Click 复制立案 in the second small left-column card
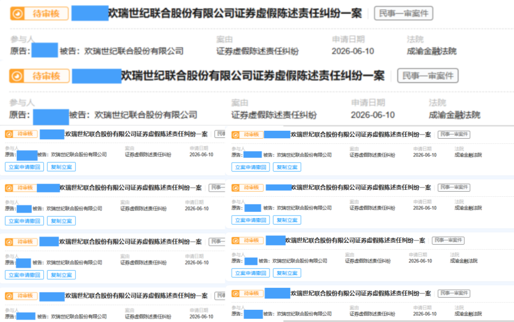The height and width of the screenshot is (322, 514). point(61,221)
